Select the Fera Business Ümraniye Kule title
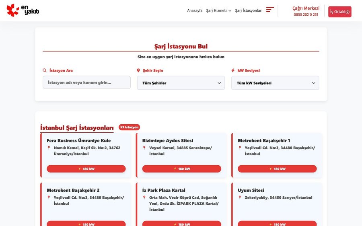The image size is (362, 226). point(79,141)
